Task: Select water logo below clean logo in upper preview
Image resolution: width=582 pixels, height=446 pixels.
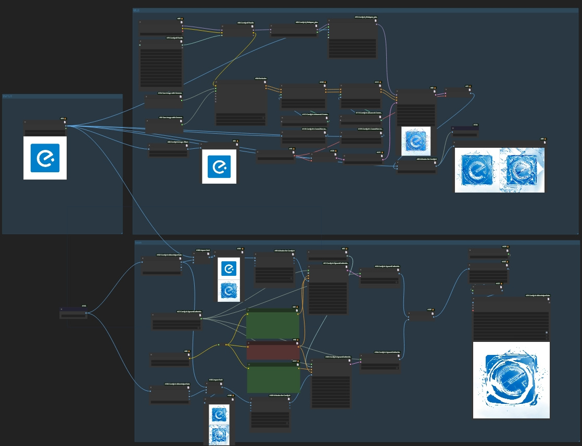Action: click(x=229, y=290)
